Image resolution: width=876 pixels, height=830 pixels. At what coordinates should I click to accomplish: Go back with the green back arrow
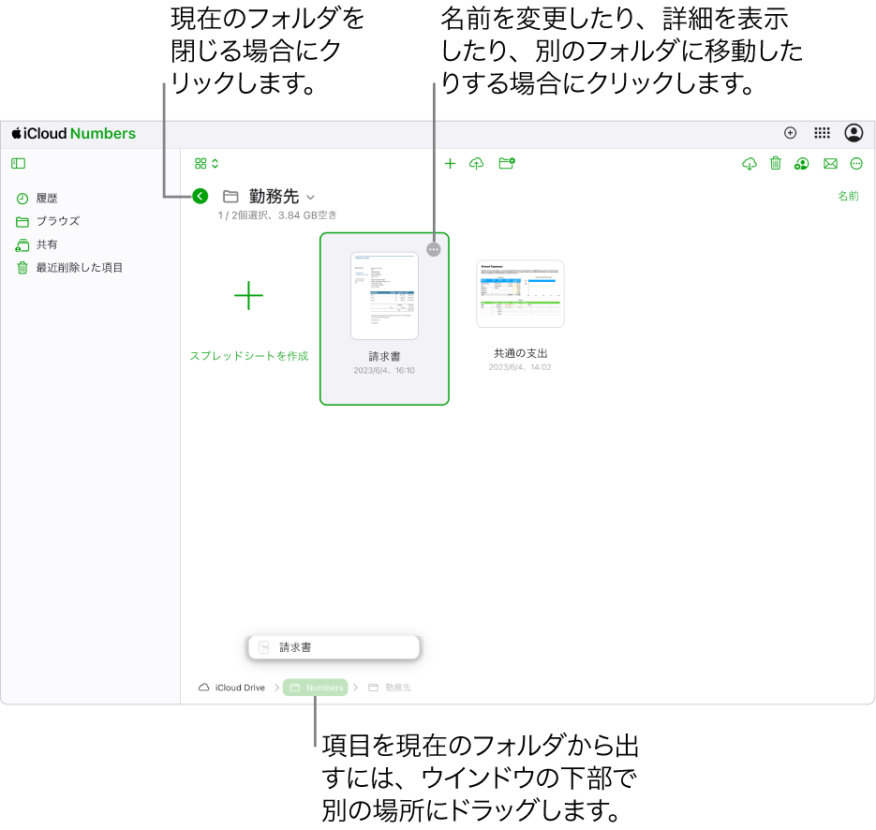tap(200, 197)
